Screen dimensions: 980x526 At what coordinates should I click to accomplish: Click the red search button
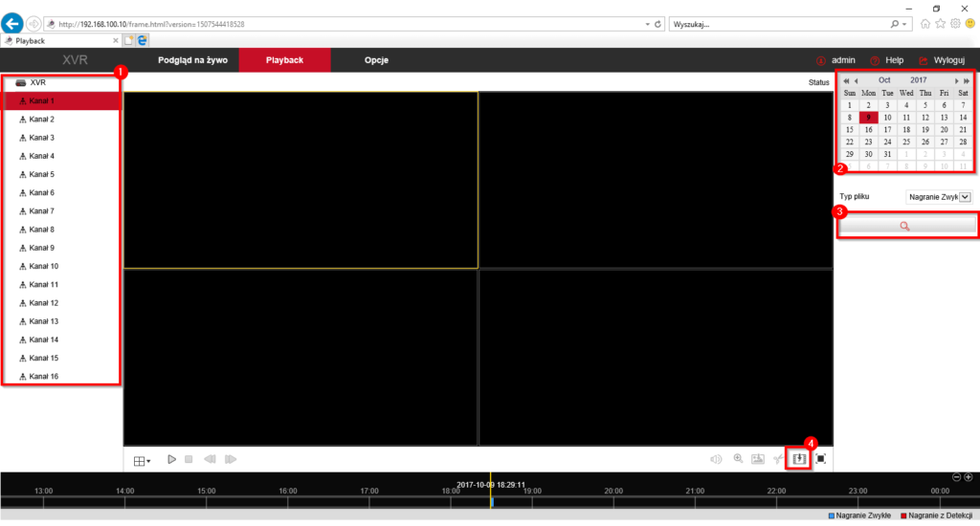pos(906,226)
